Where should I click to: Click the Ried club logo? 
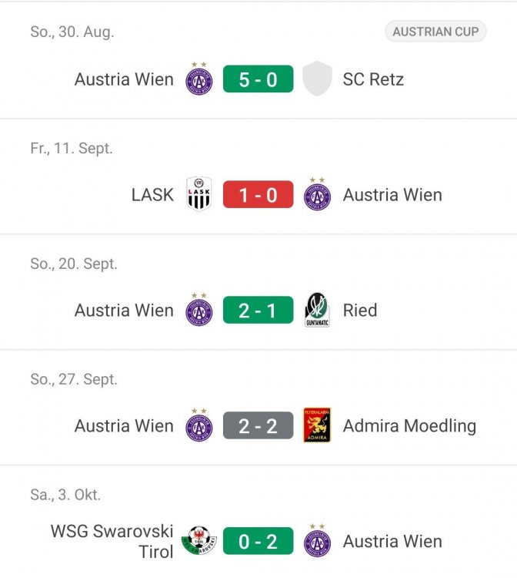pos(317,310)
